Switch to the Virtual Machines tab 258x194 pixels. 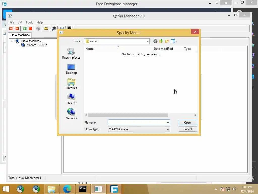pos(20,35)
